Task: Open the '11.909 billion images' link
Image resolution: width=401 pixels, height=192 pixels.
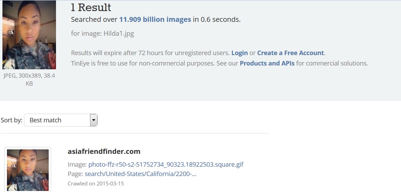Action: click(x=155, y=19)
